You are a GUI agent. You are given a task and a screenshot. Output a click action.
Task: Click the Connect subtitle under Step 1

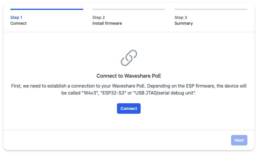tap(18, 23)
